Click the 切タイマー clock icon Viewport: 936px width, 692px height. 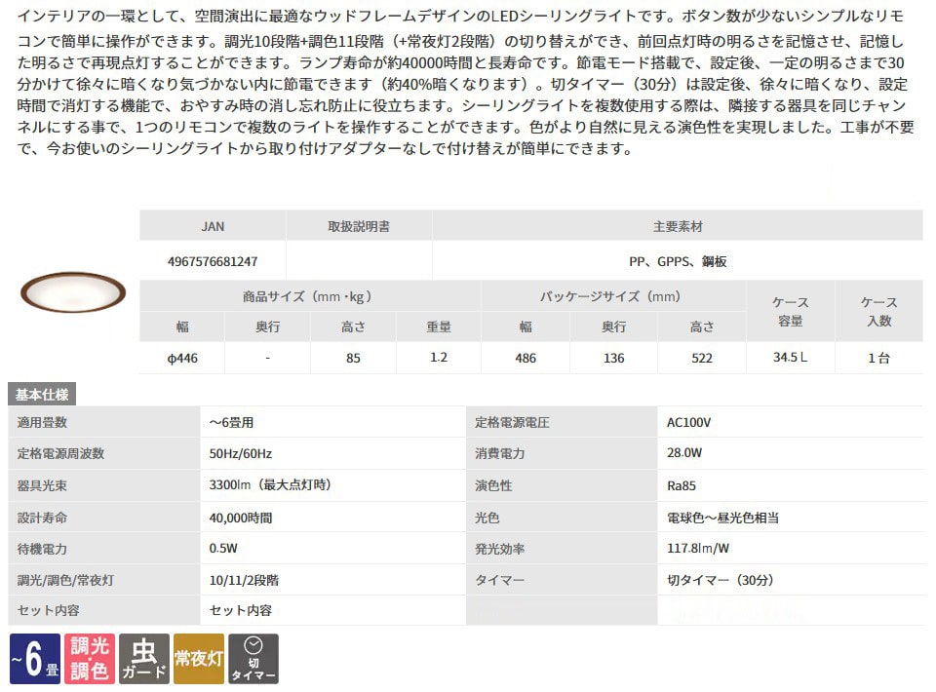(x=253, y=660)
